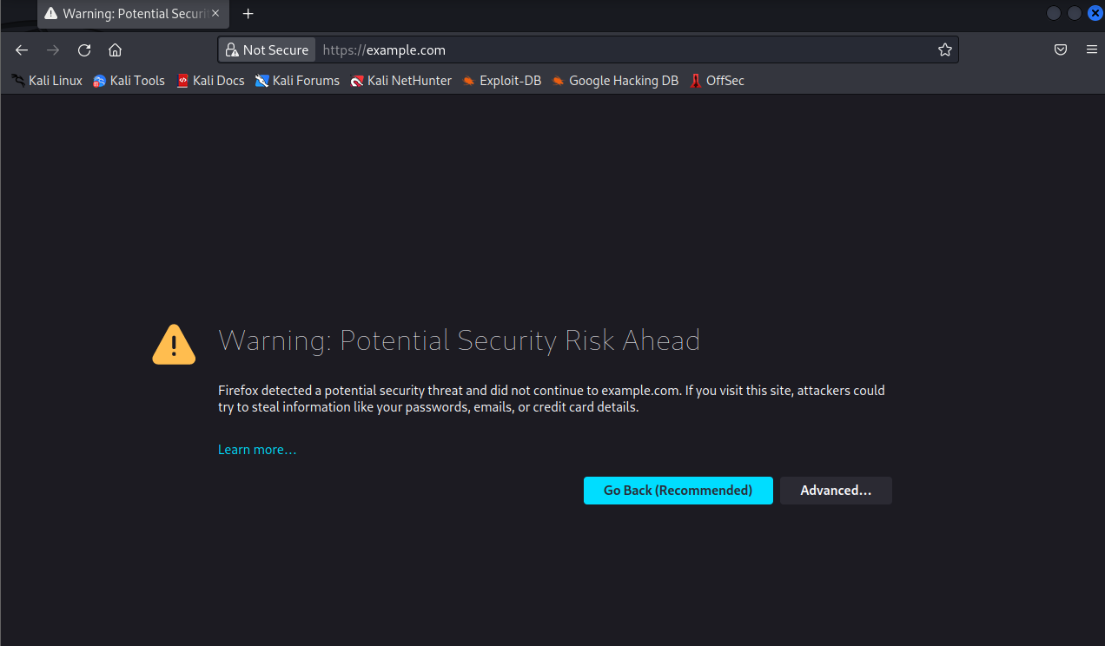This screenshot has width=1105, height=646.
Task: Open the Kali Tools bookmark
Action: coord(129,81)
